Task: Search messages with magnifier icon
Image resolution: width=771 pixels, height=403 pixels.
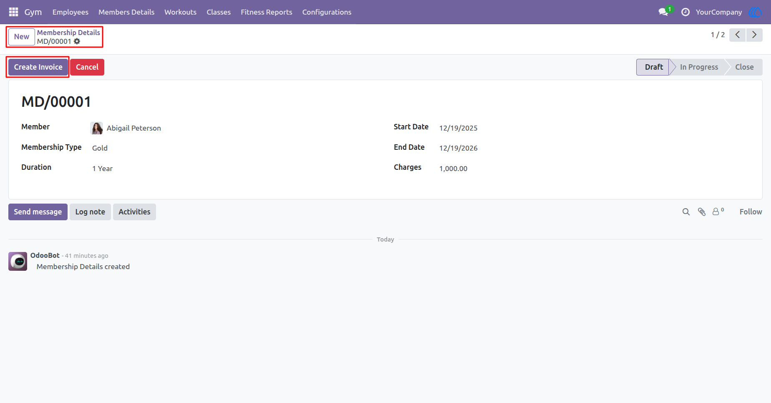Action: (x=686, y=212)
